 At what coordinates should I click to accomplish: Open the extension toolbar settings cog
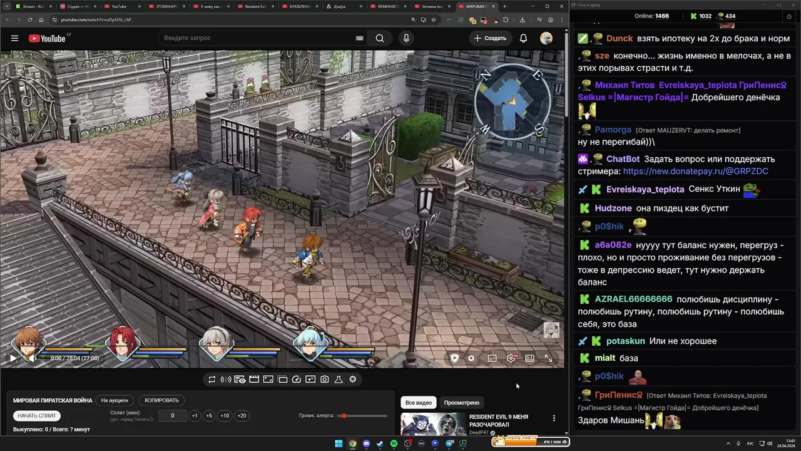pos(353,380)
